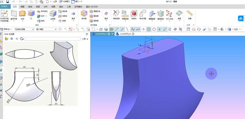Click the 阵列特征 pattern feature tool
Viewport: 245px width, 119px height.
42,11
